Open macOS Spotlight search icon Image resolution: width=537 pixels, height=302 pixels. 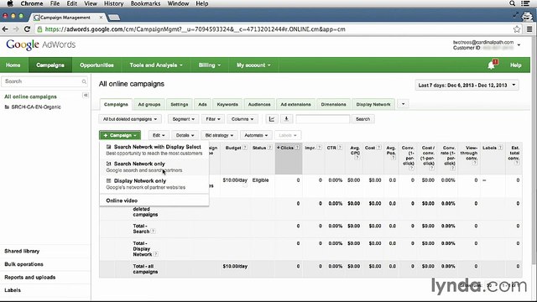pos(512,3)
